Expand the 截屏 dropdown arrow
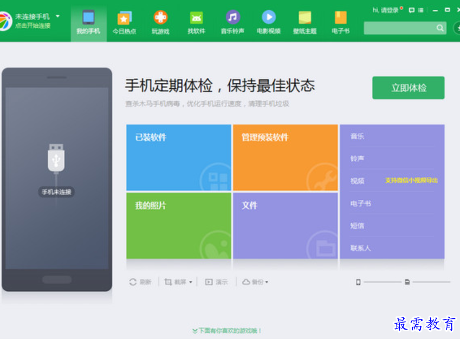The image size is (460, 341). 191,282
